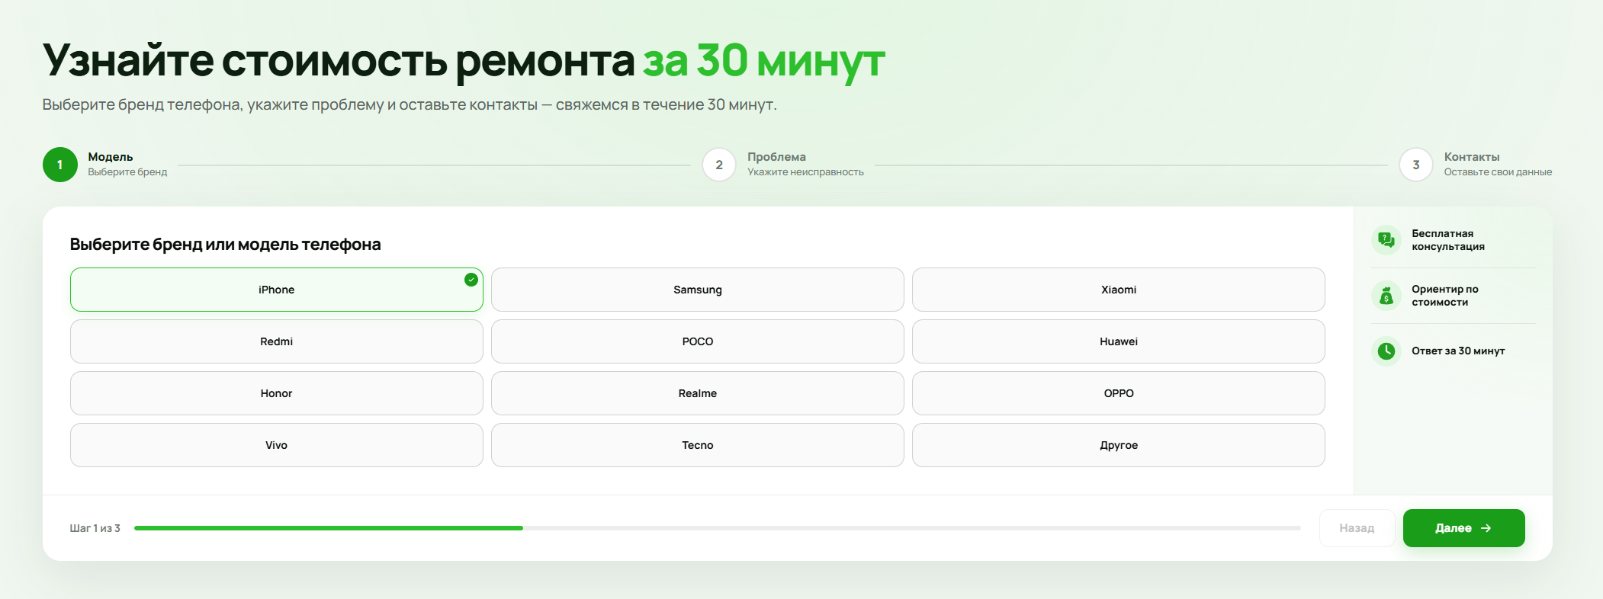Screen dimensions: 1603x599
Task: Click the free consultation chat icon
Action: pos(1386,240)
